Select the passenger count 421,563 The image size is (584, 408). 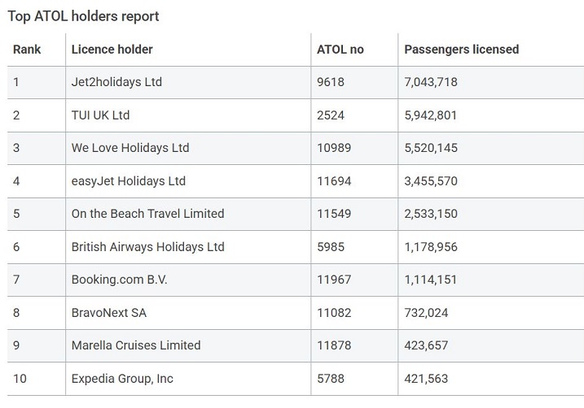426,379
